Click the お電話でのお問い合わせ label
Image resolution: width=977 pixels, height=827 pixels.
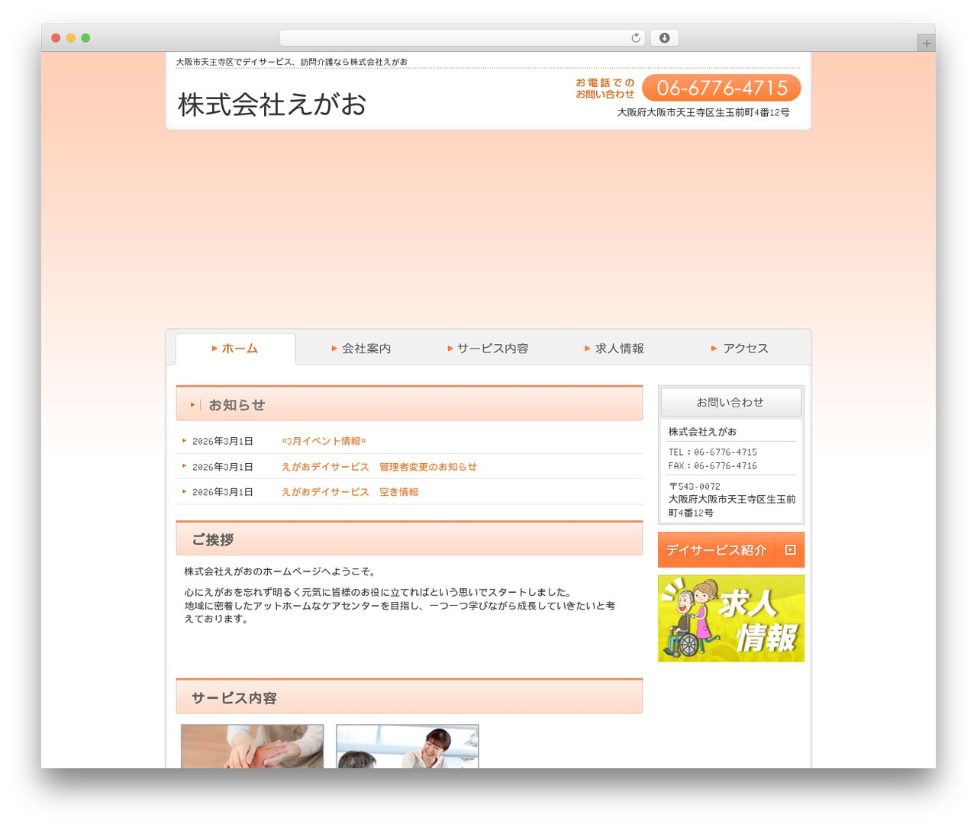tap(605, 88)
